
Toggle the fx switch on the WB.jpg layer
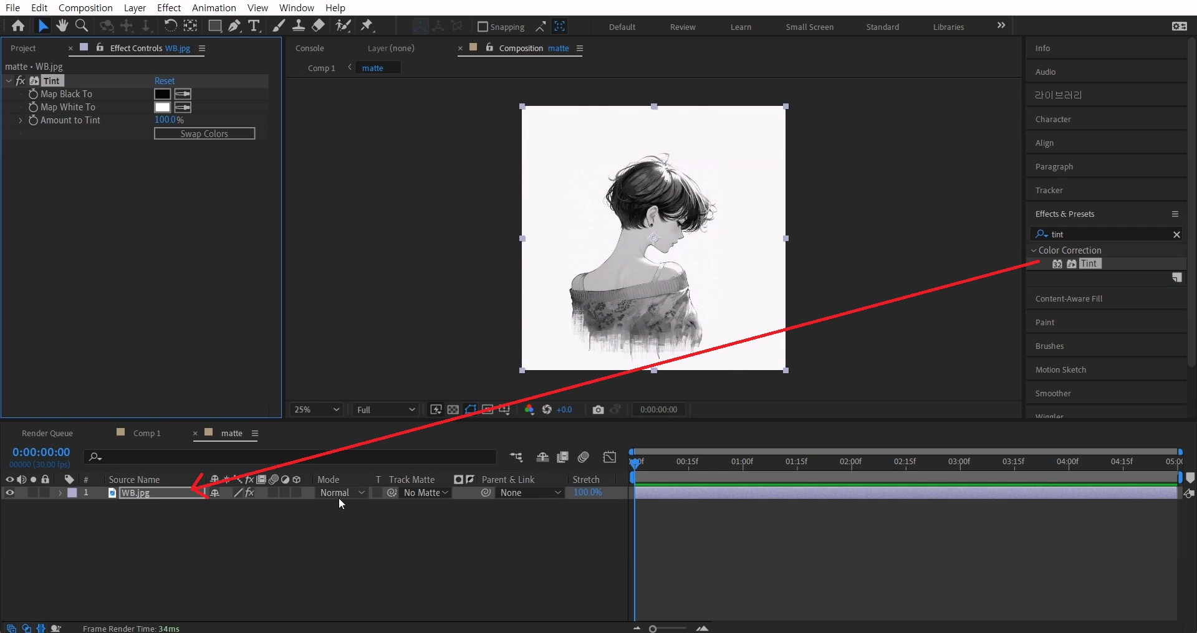tap(249, 492)
